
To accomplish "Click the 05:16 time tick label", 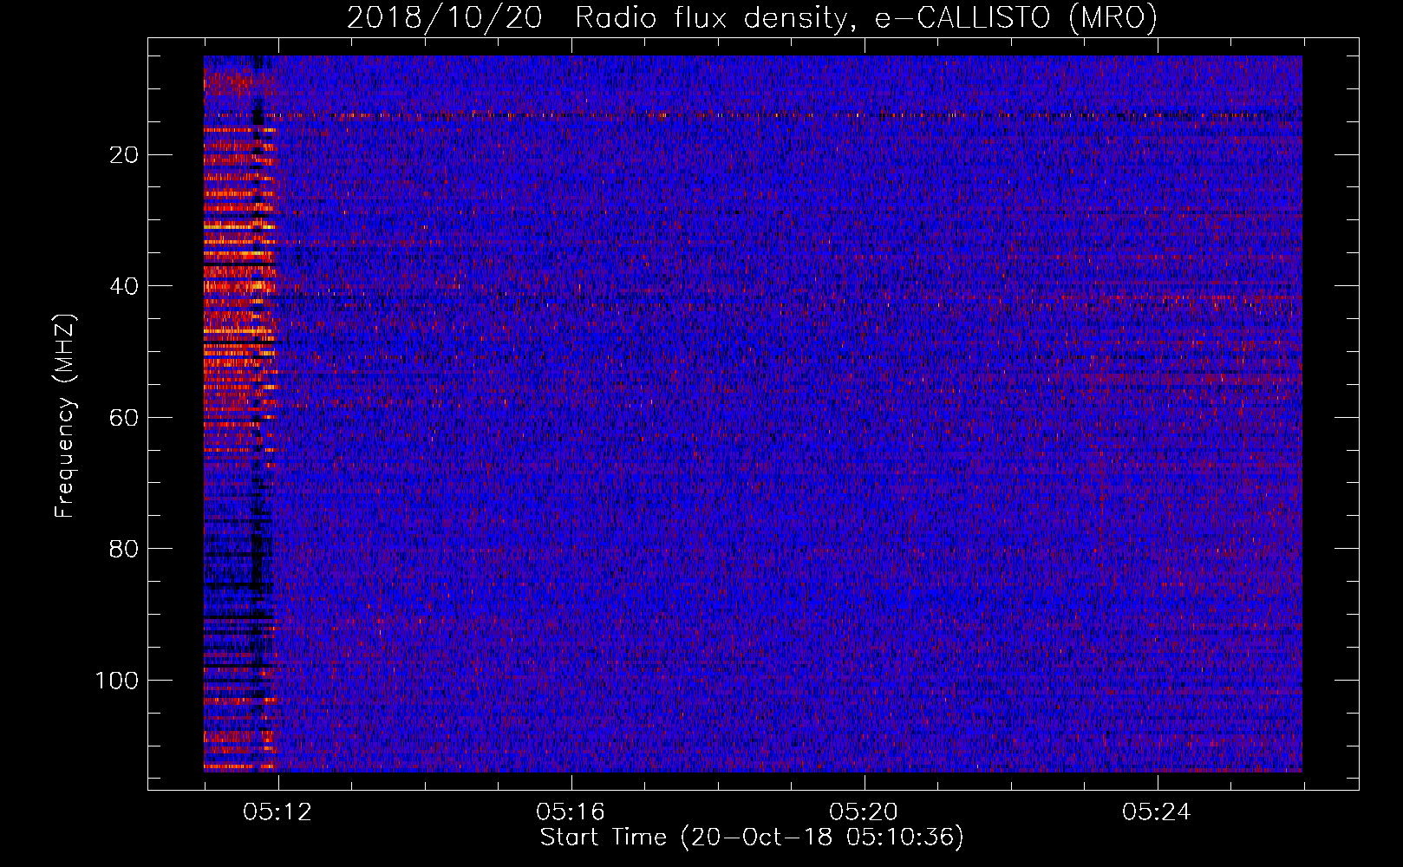I will tap(571, 812).
